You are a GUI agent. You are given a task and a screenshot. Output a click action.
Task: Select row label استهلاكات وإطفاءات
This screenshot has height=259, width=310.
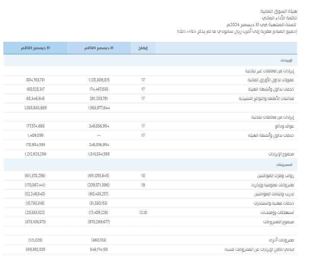[277, 212]
